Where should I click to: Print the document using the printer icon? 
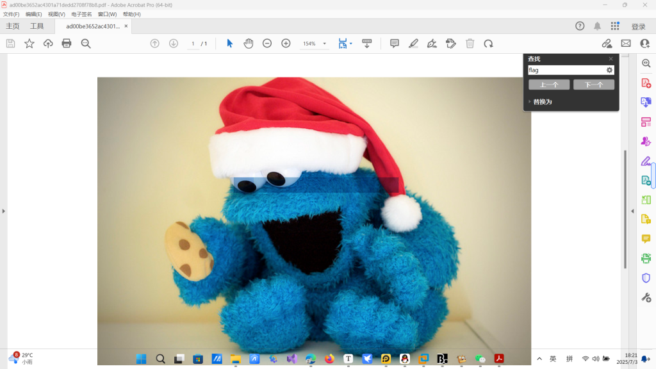tap(67, 44)
